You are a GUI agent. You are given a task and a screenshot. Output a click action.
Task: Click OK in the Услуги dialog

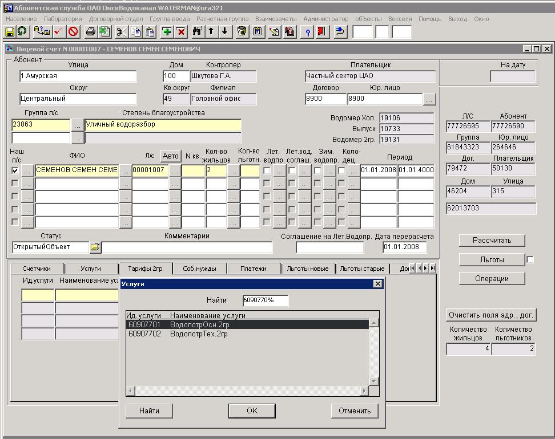pos(252,410)
